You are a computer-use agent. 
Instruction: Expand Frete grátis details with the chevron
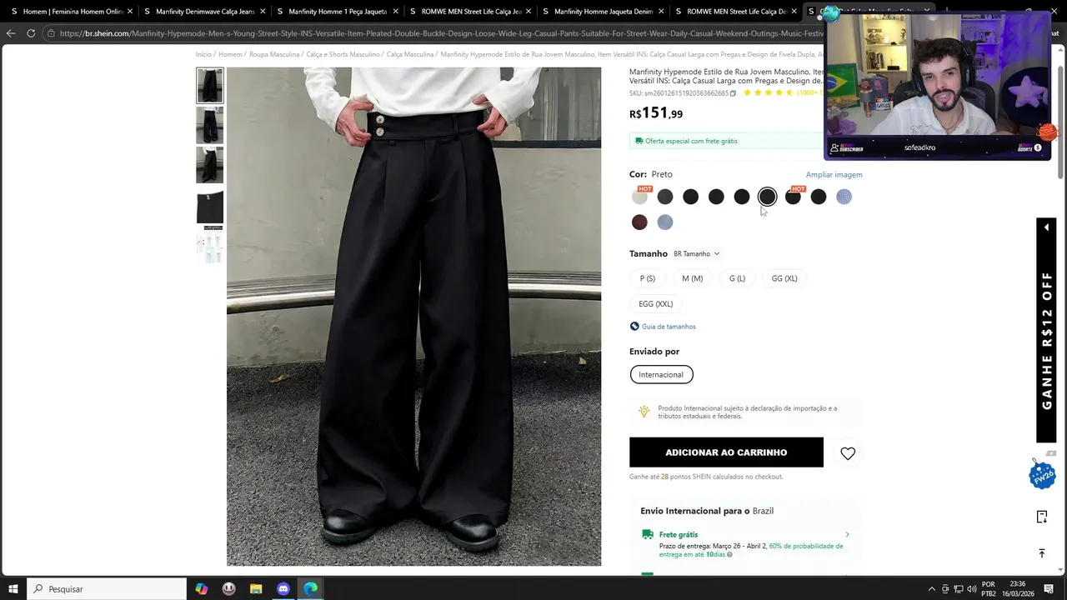[x=847, y=535]
